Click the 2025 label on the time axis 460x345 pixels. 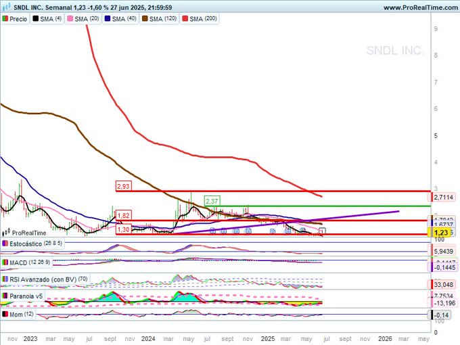point(268,338)
